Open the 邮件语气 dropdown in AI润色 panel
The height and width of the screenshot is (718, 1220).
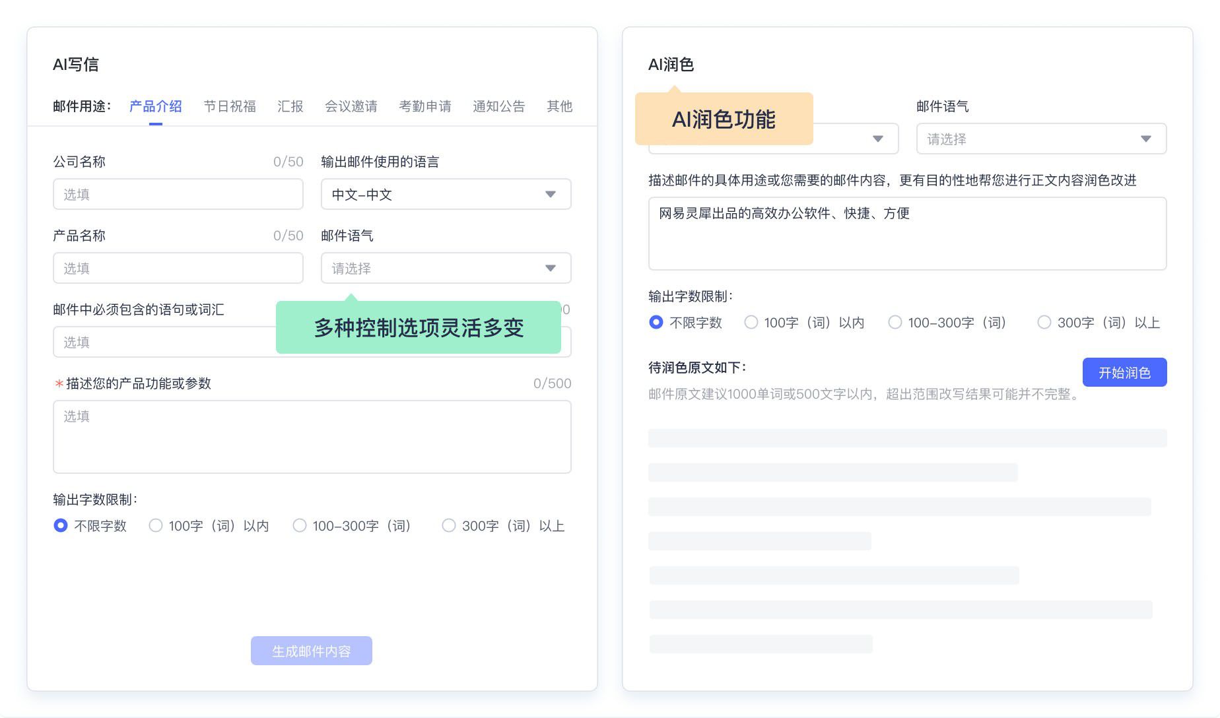coord(1041,139)
